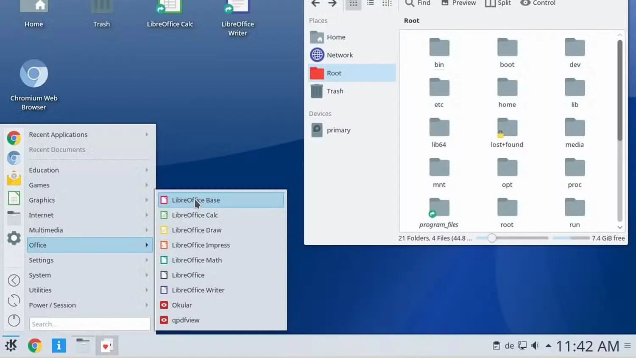Show hidden system tray icons arrow

point(548,346)
